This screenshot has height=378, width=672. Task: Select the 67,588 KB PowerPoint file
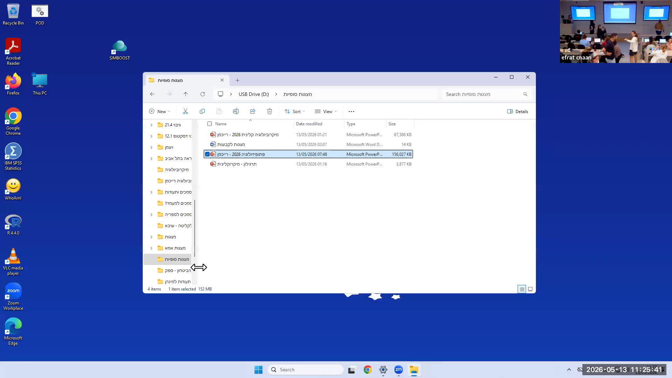pos(308,135)
